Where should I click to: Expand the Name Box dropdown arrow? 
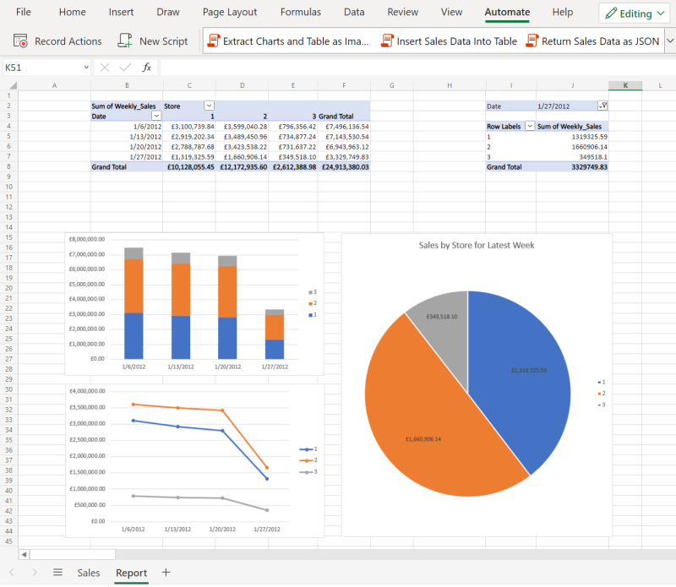pos(86,68)
